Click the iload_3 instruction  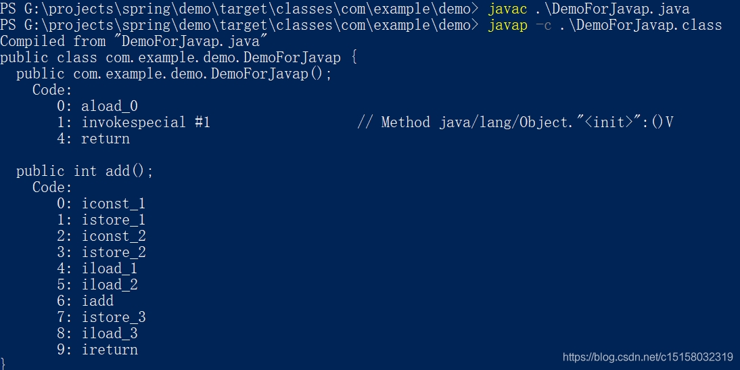[110, 333]
